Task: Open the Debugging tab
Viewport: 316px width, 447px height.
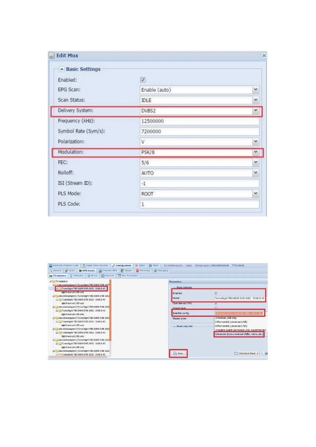Action: tap(161, 270)
